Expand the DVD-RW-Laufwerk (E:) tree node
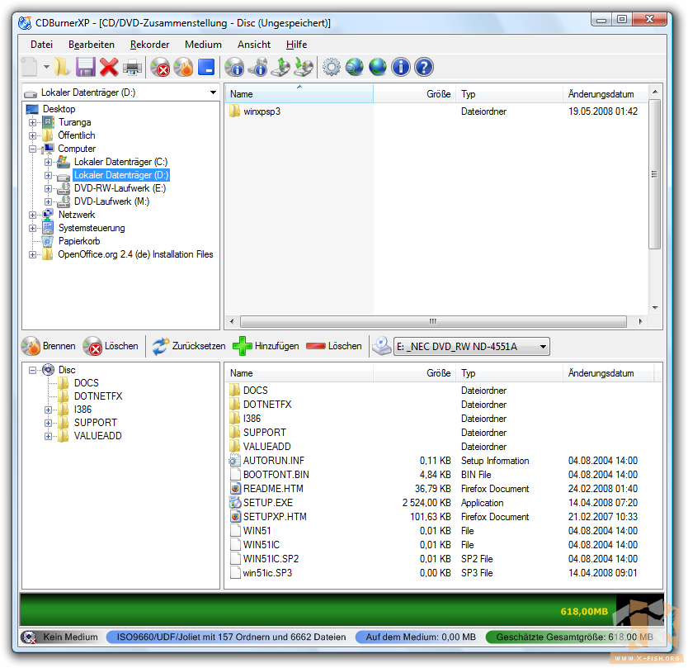 (x=49, y=188)
